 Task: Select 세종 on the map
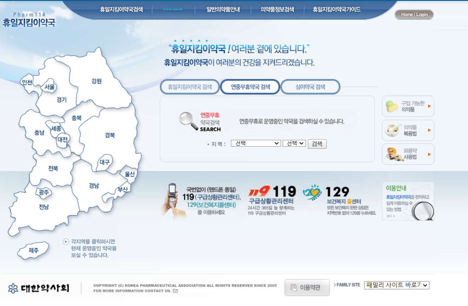[56, 129]
